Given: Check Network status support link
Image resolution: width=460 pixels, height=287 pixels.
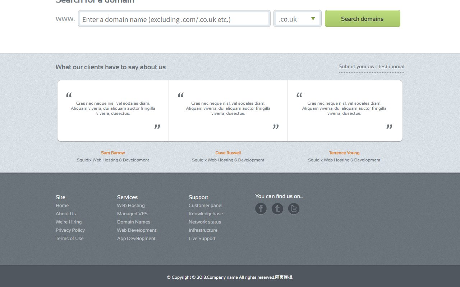Looking at the screenshot, I should click(205, 222).
